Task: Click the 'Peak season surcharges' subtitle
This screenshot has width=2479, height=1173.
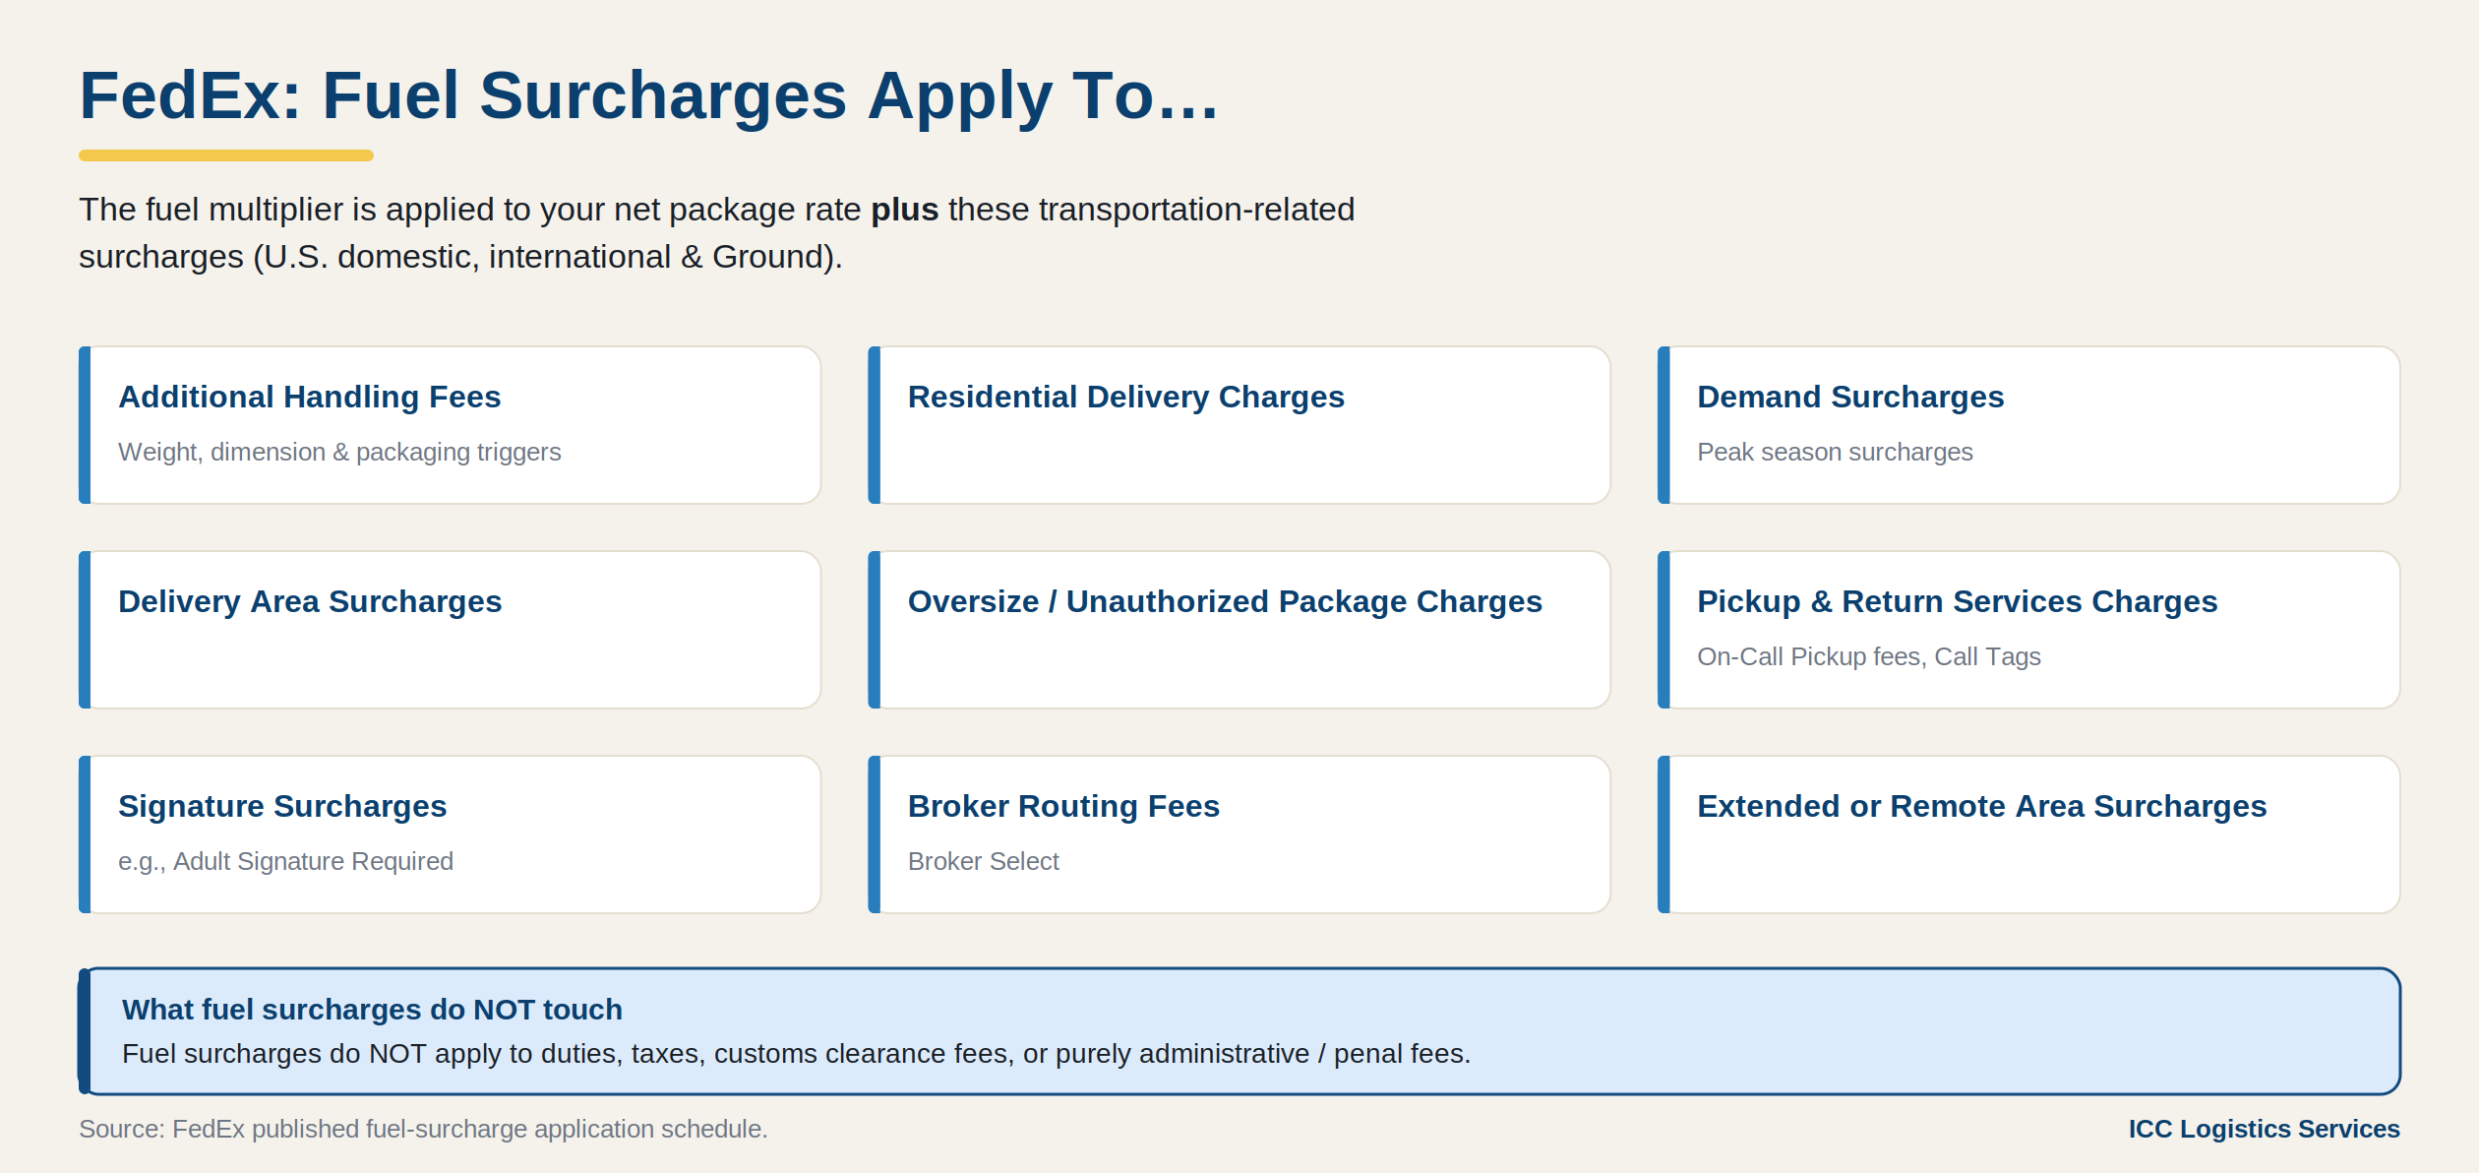Action: tap(1835, 452)
